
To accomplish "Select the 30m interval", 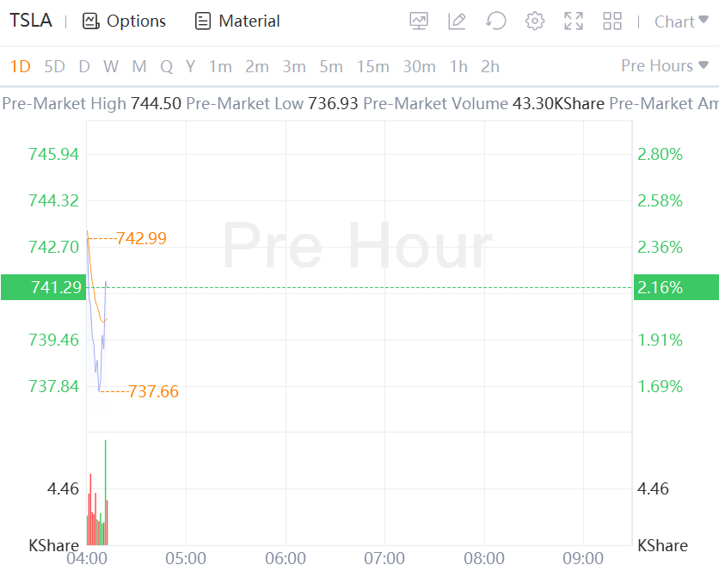I will click(419, 66).
